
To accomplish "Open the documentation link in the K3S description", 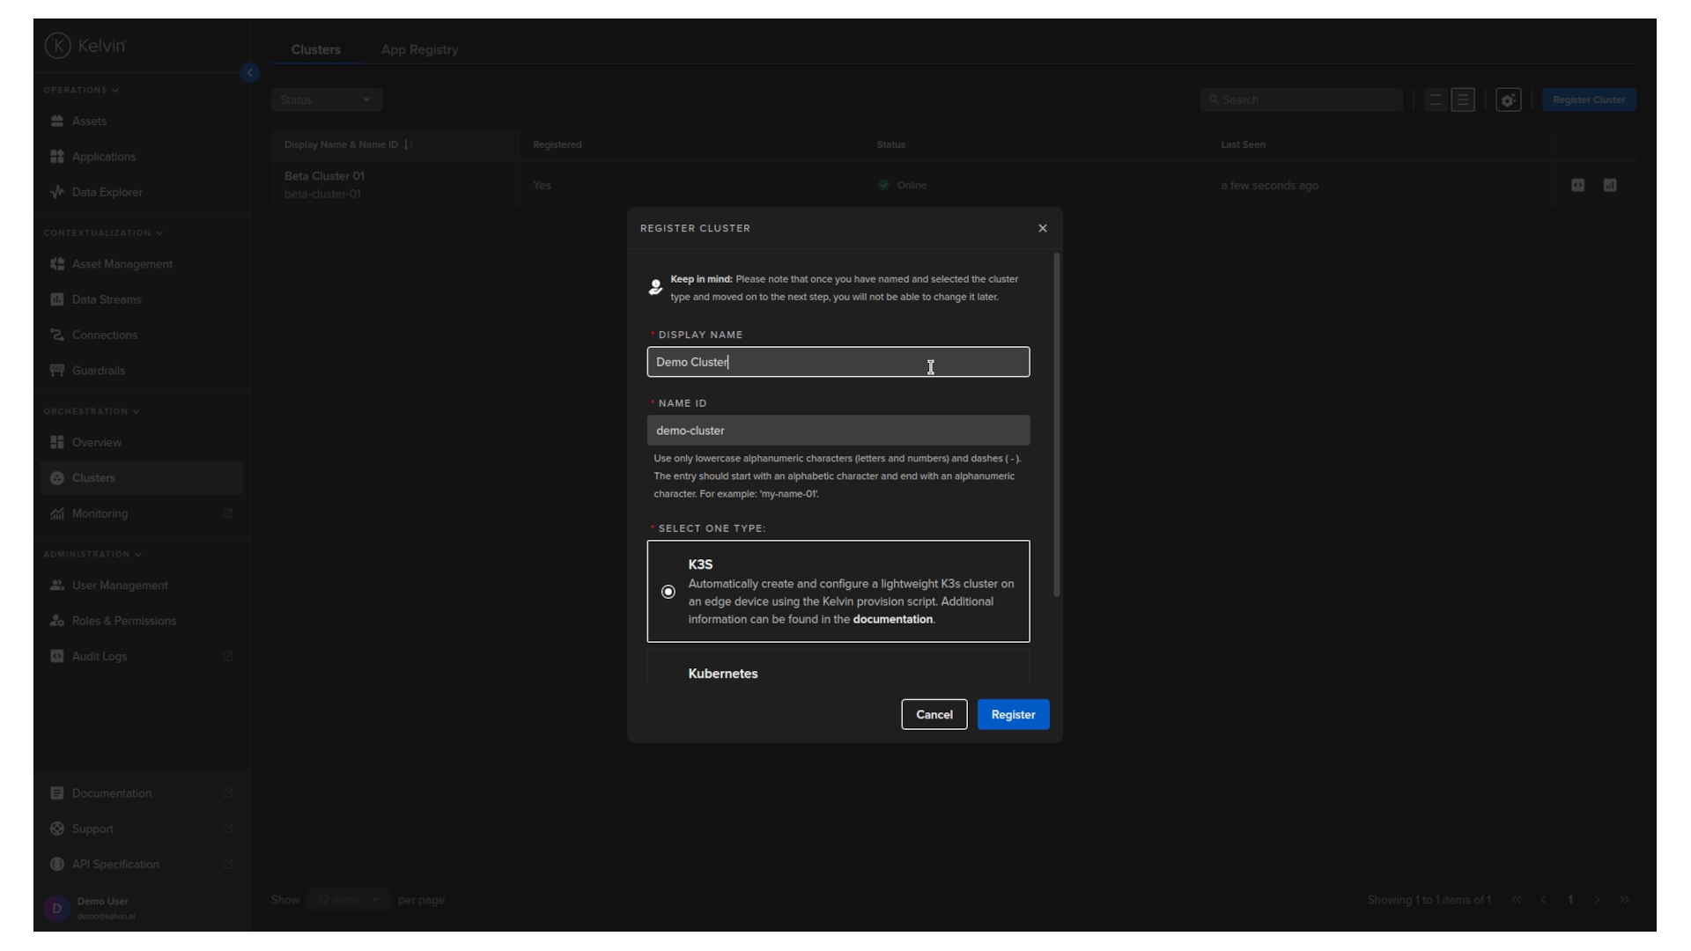I will [x=892, y=619].
